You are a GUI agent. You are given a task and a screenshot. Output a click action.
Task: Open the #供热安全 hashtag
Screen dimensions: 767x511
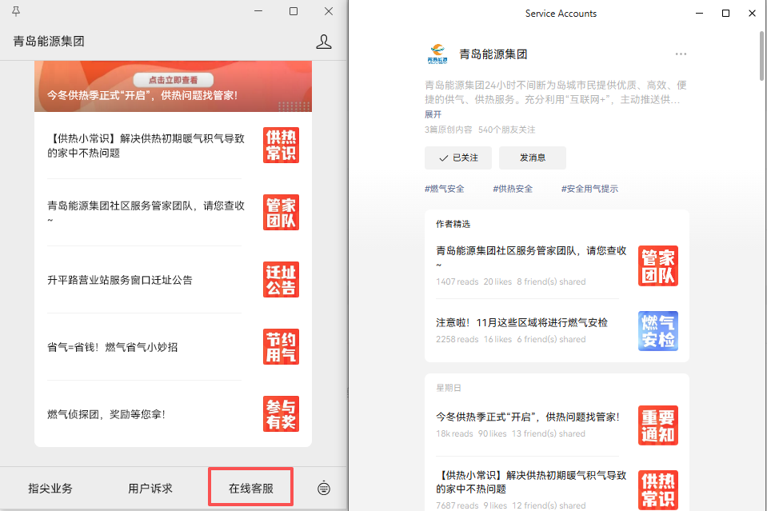[x=513, y=189]
